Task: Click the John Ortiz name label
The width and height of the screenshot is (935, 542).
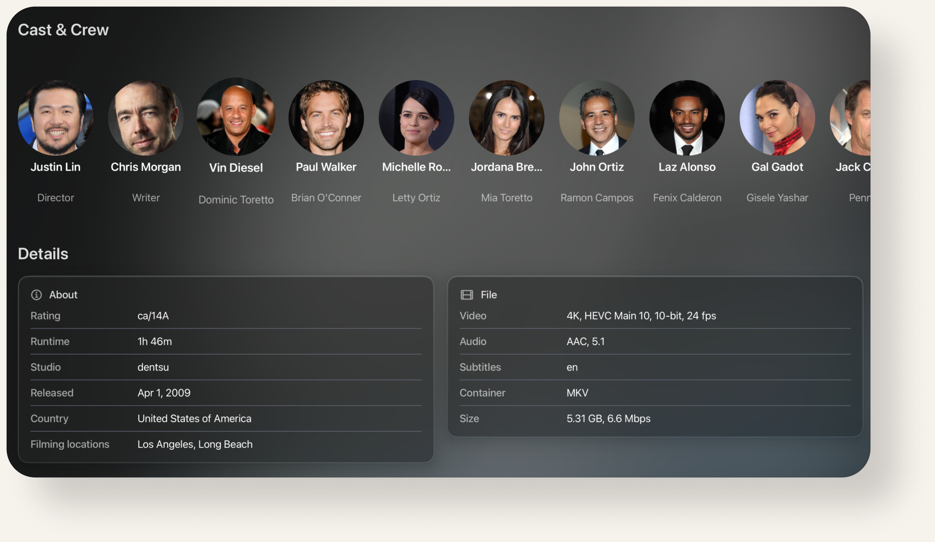Action: [597, 167]
